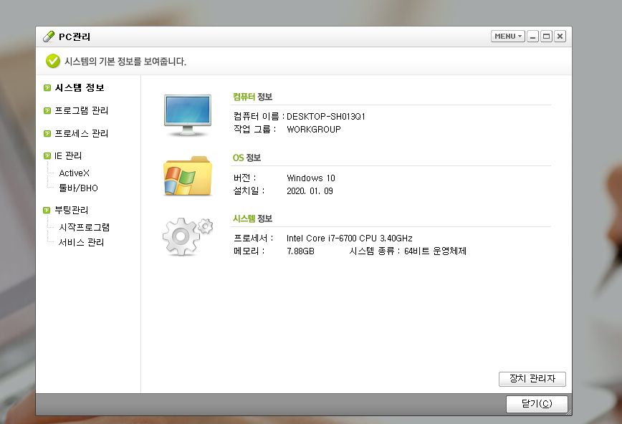622x424 pixels.
Task: Click install date 2020. 01. 09
Action: coord(310,191)
